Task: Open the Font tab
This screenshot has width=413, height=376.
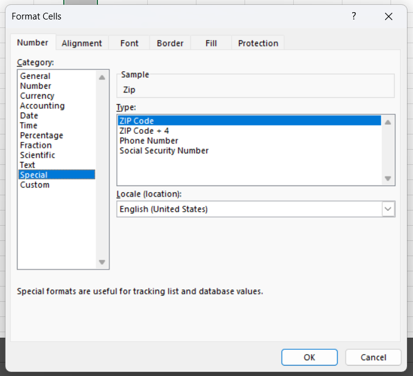Action: click(129, 43)
